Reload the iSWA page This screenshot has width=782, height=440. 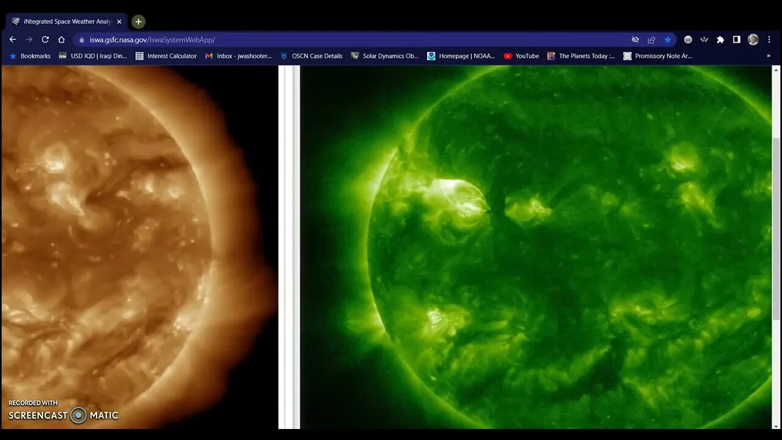pyautogui.click(x=45, y=39)
